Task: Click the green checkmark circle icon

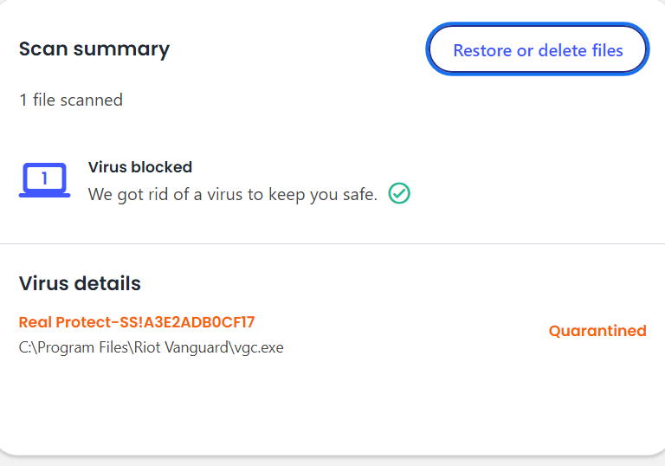Action: 399,194
